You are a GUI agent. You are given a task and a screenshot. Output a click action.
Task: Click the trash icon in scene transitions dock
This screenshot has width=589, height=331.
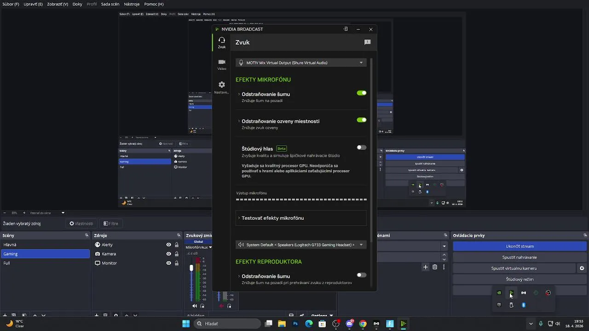click(x=435, y=267)
